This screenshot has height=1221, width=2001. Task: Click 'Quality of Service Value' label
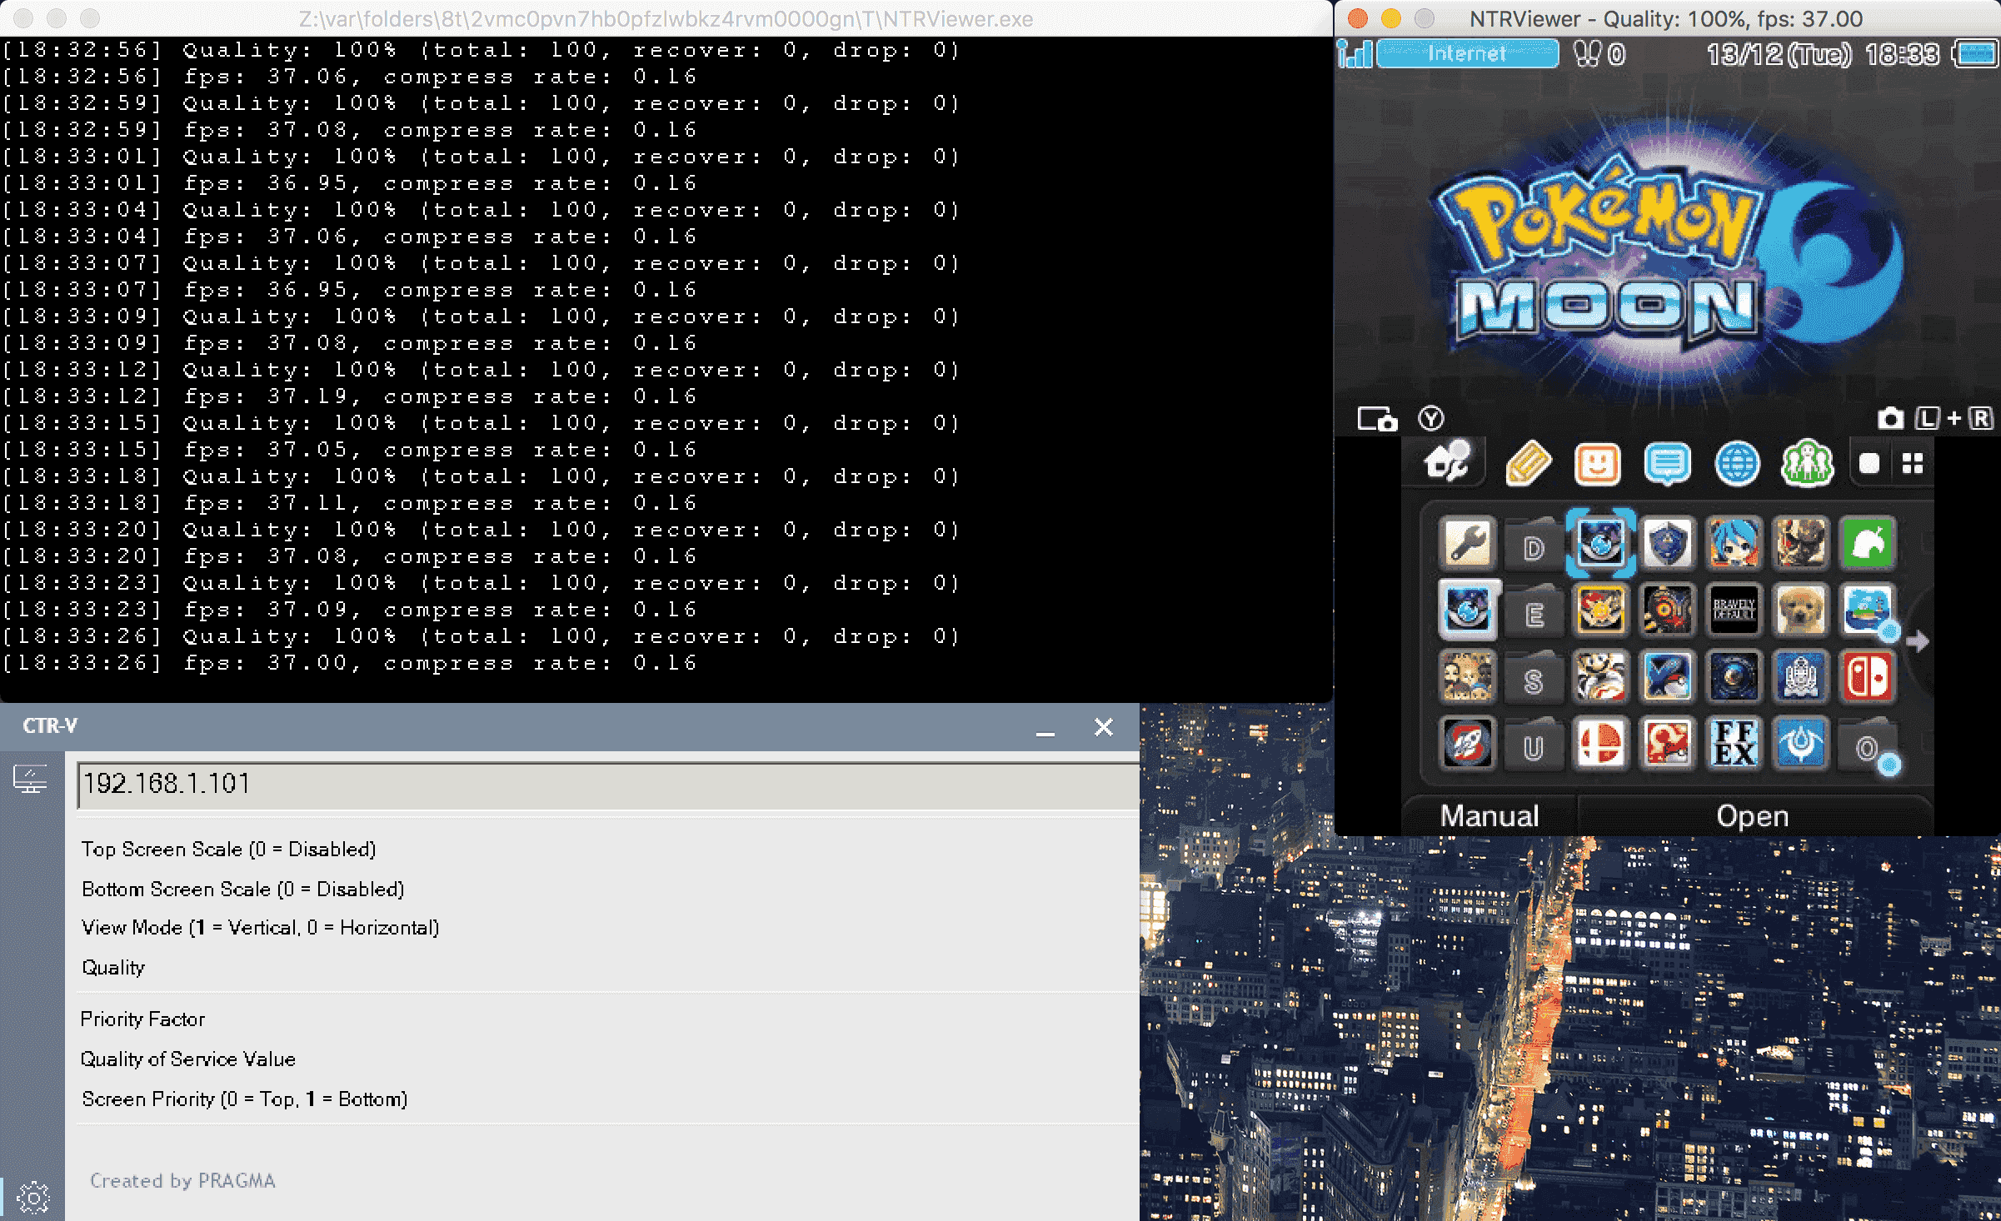coord(188,1059)
